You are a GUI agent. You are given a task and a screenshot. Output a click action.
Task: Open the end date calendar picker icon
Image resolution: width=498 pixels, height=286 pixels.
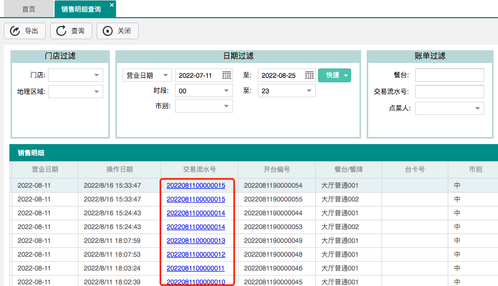310,75
